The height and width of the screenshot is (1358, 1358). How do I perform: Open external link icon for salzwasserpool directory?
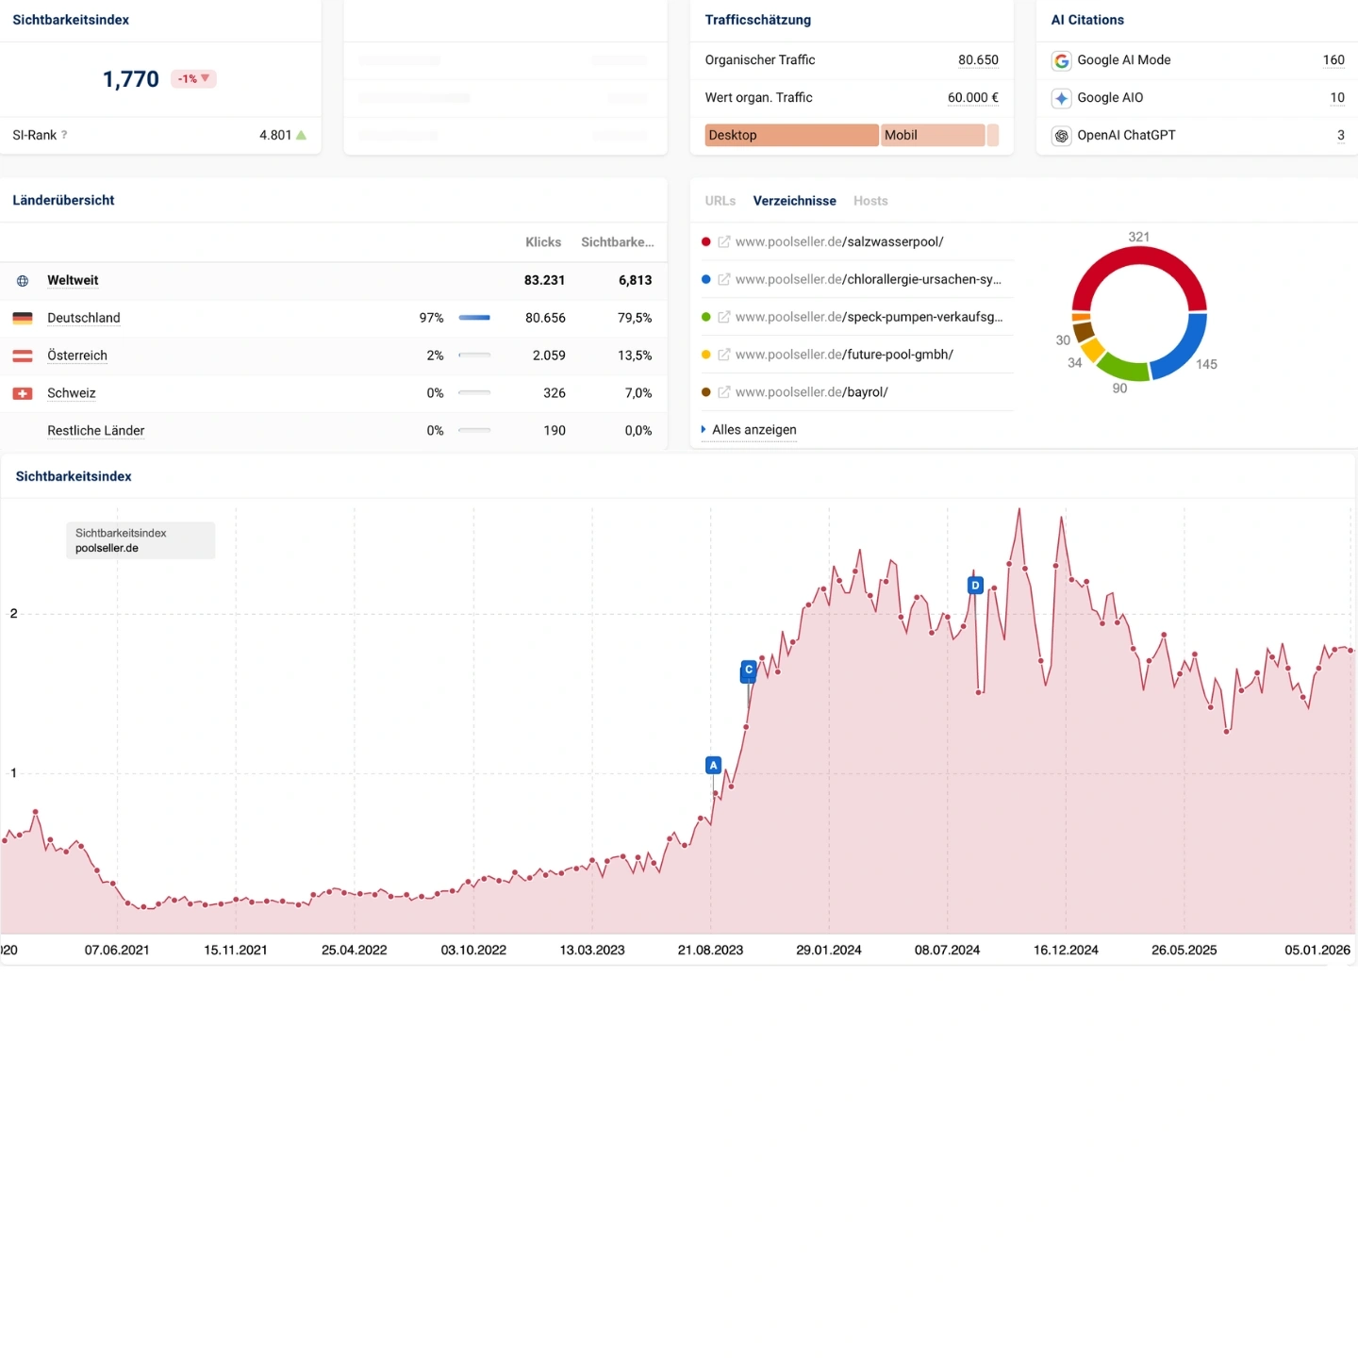724,242
